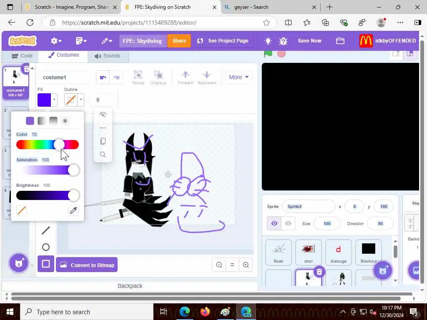The image size is (427, 320).
Task: Select radial gradient fill mode
Action: pos(65,121)
